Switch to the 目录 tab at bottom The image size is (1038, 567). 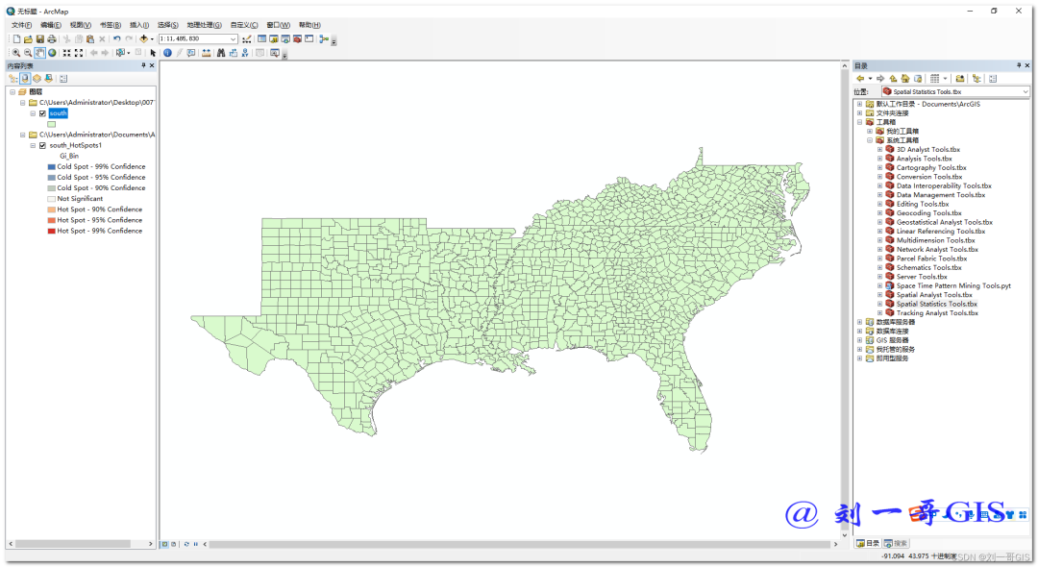[x=868, y=543]
